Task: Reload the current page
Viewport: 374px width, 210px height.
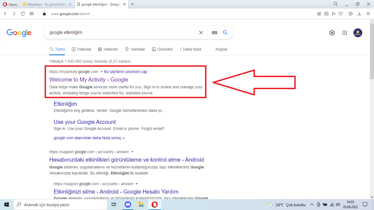Action: point(23,13)
